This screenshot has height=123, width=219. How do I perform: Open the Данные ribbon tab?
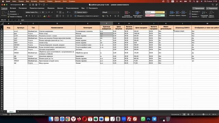60,8
